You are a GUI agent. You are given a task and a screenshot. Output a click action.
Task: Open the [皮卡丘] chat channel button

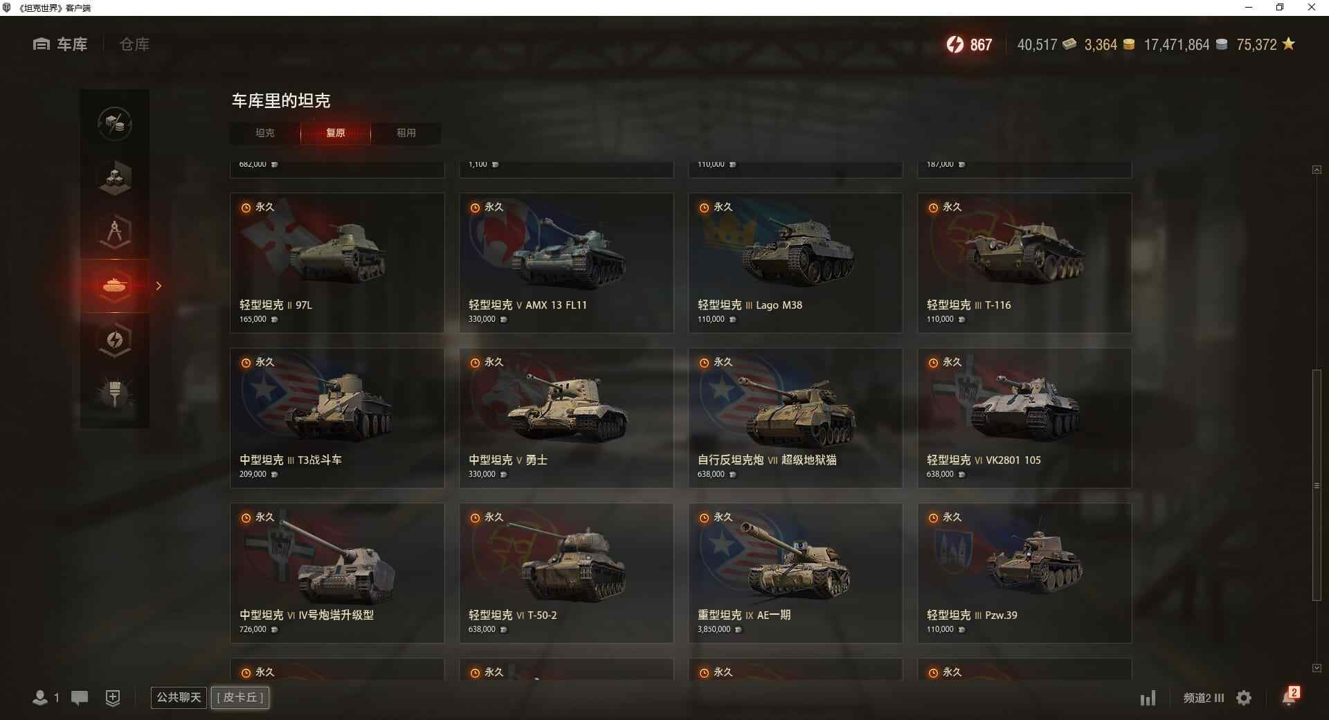[x=240, y=697]
